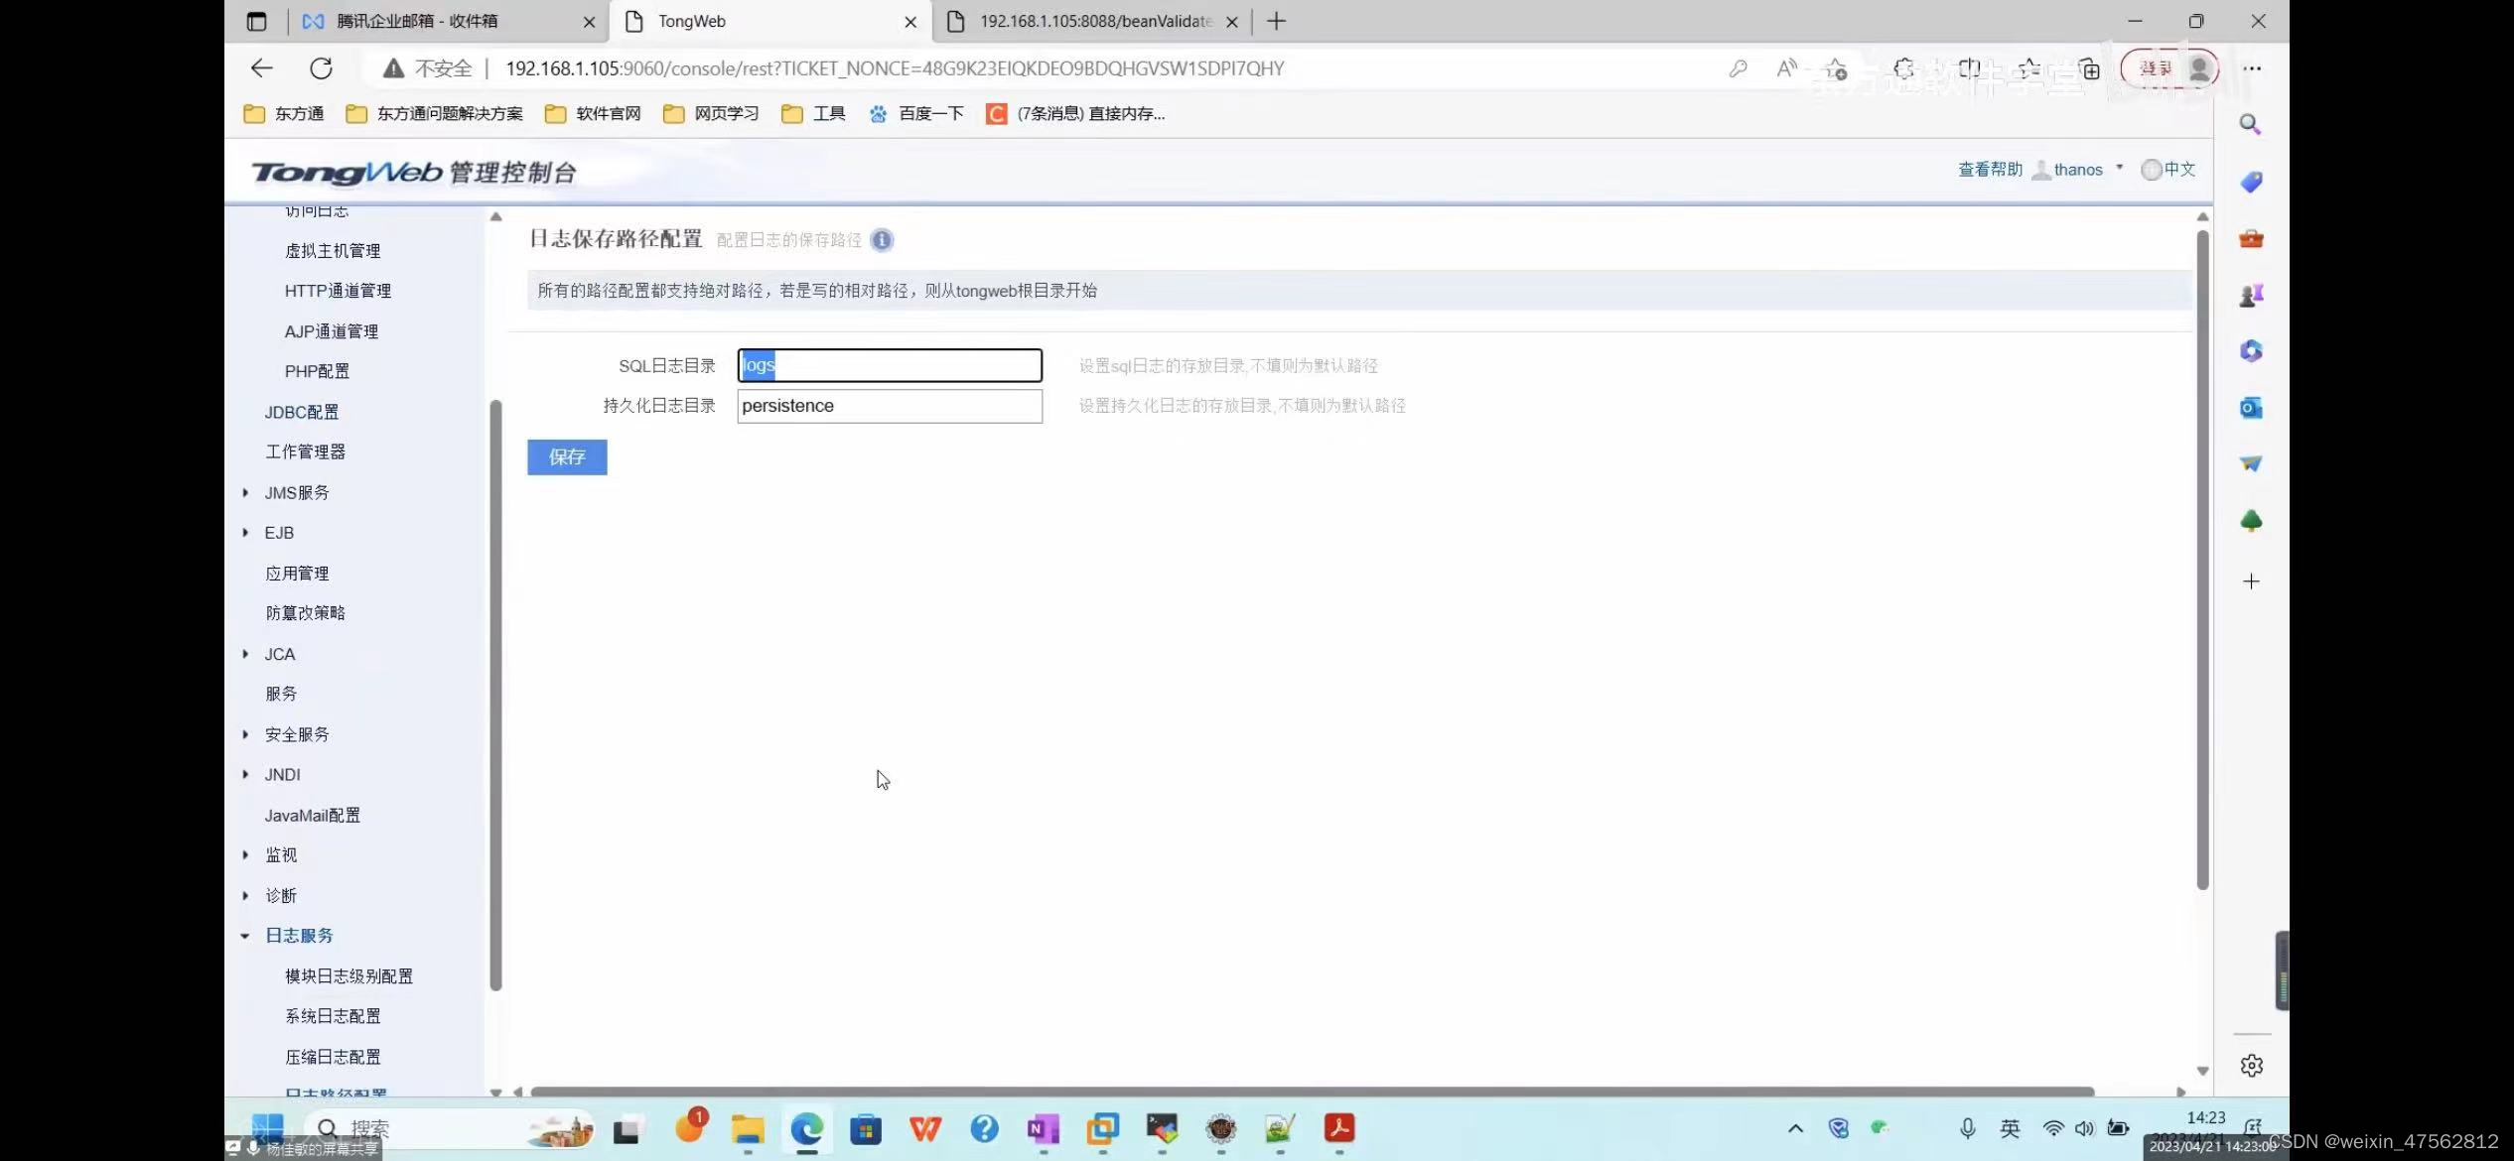Open the Edge sidebar tools briefcase icon
The image size is (2514, 1161).
[2250, 238]
